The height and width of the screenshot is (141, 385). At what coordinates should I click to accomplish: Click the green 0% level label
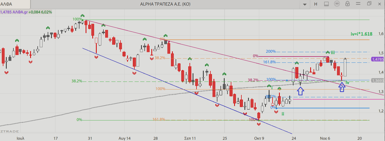[79, 120]
